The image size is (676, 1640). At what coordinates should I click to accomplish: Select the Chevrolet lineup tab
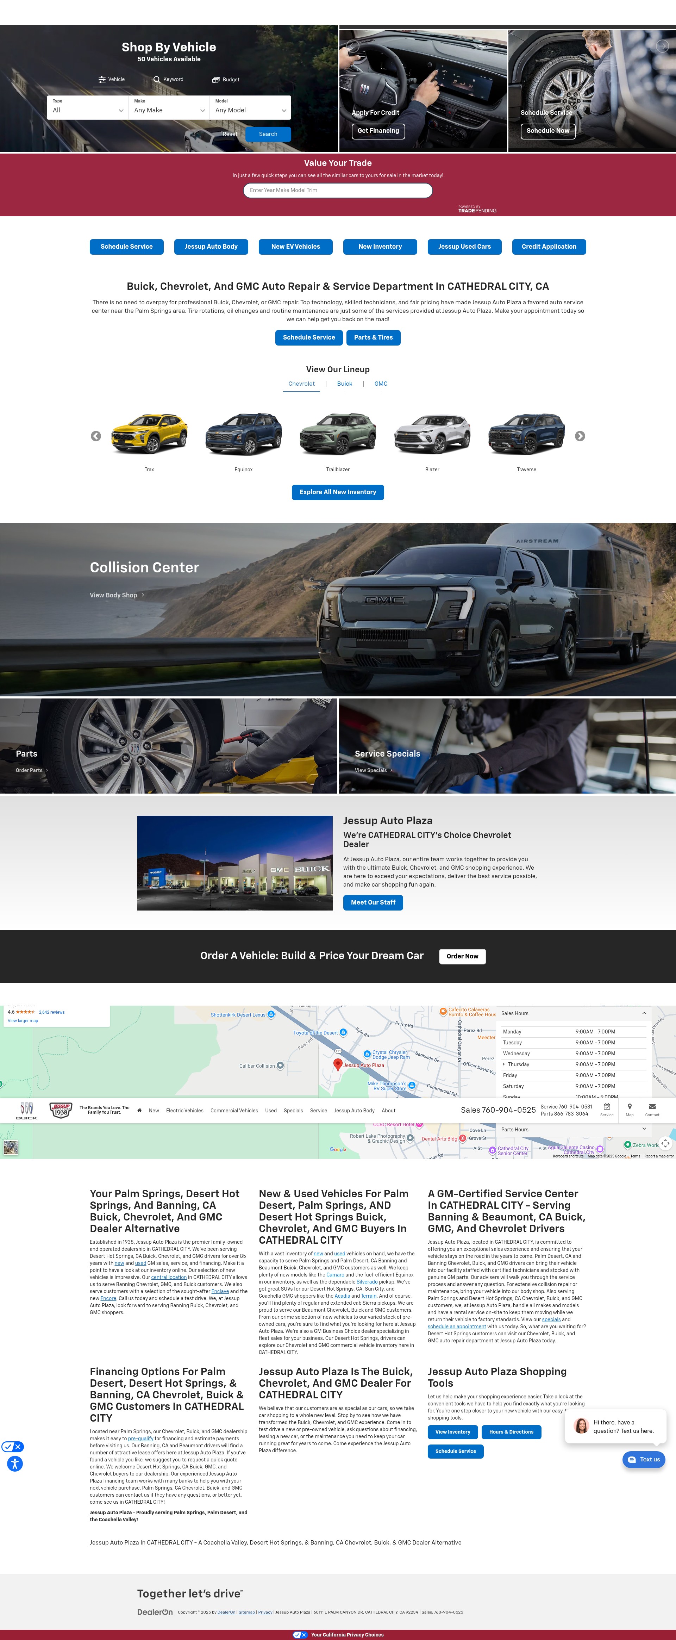(301, 384)
